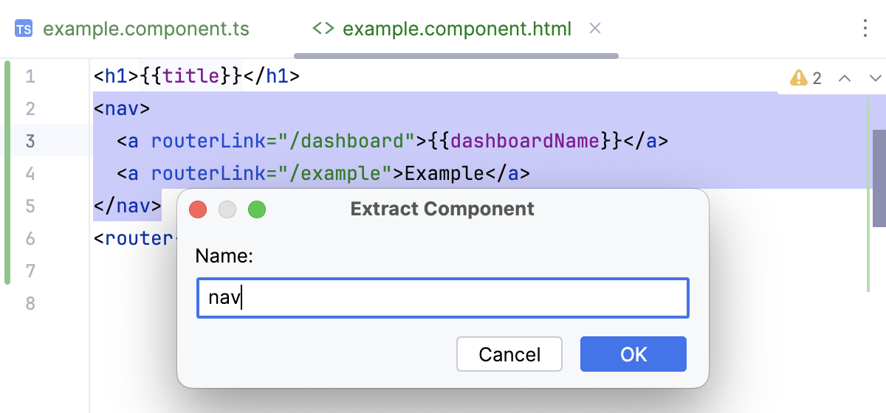Close the example.component.html tab
The height and width of the screenshot is (413, 886).
[x=595, y=29]
